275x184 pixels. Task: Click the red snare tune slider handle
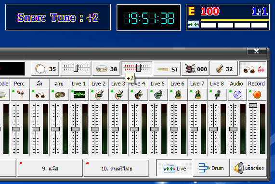138,68
